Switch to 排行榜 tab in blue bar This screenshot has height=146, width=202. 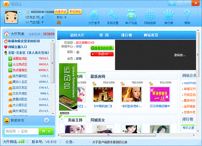pos(126,35)
